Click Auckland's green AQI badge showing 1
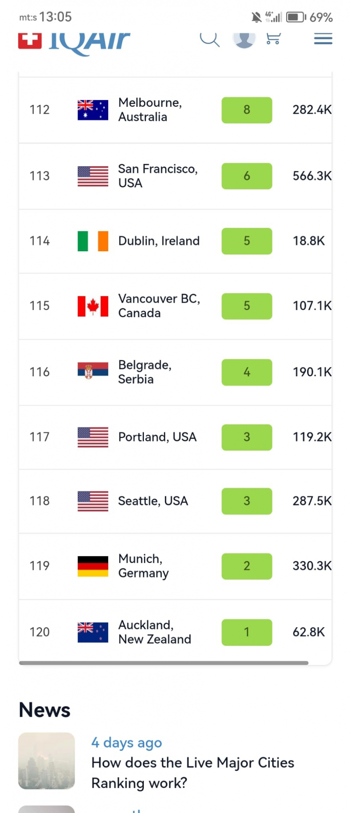350x813 pixels. point(247,632)
